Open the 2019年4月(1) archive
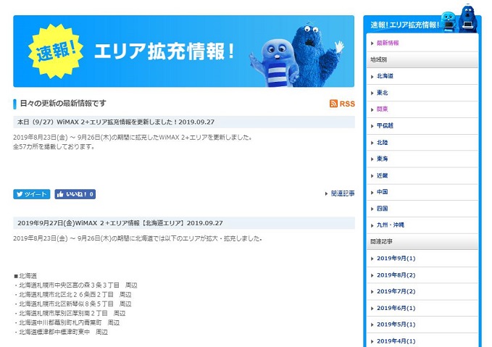Image resolution: width=492 pixels, height=347 pixels. 396,341
